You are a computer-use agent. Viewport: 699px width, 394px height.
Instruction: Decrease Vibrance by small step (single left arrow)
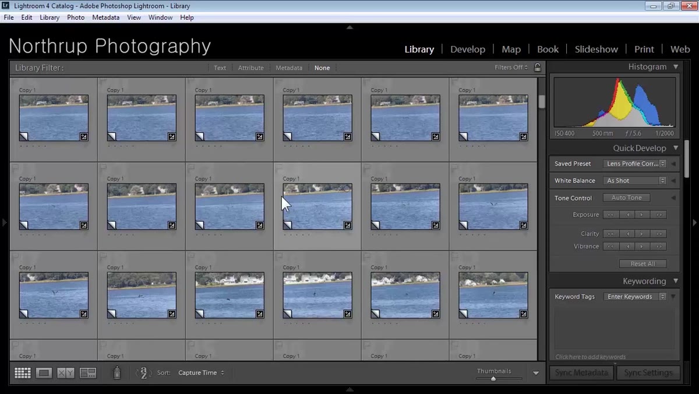(627, 247)
